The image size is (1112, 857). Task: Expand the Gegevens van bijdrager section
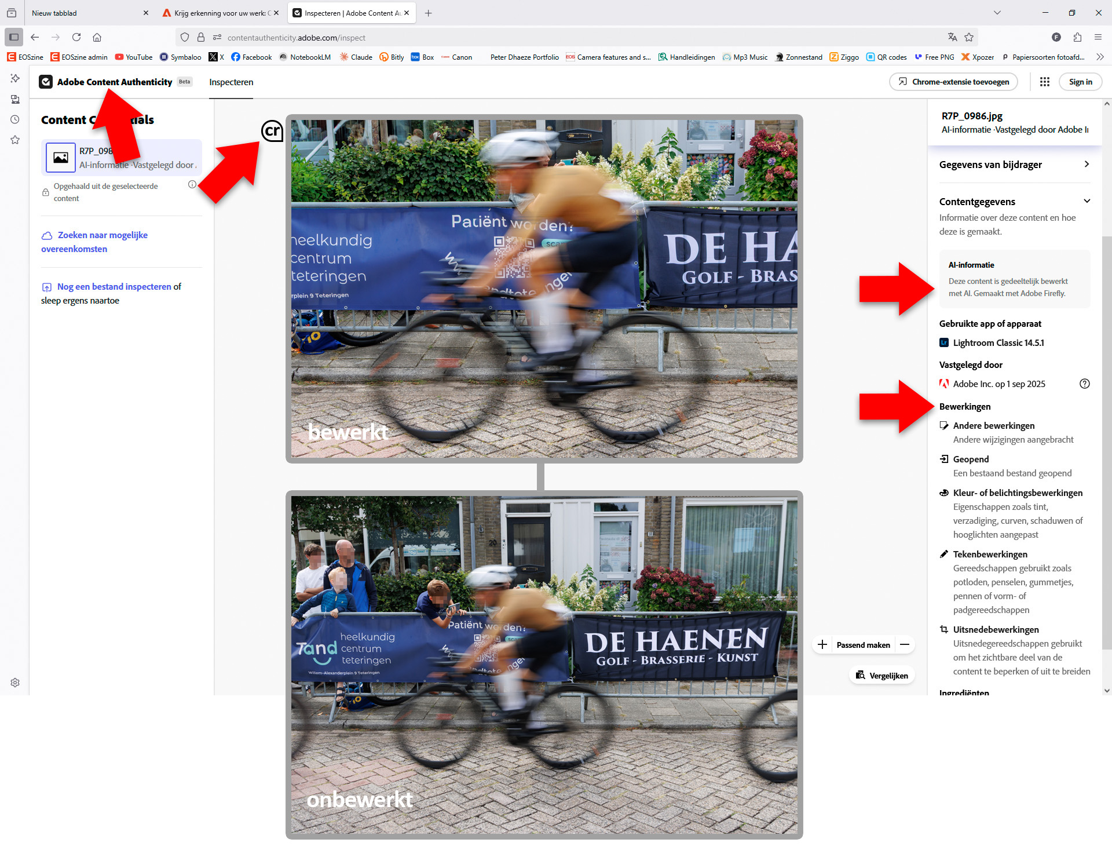1087,164
